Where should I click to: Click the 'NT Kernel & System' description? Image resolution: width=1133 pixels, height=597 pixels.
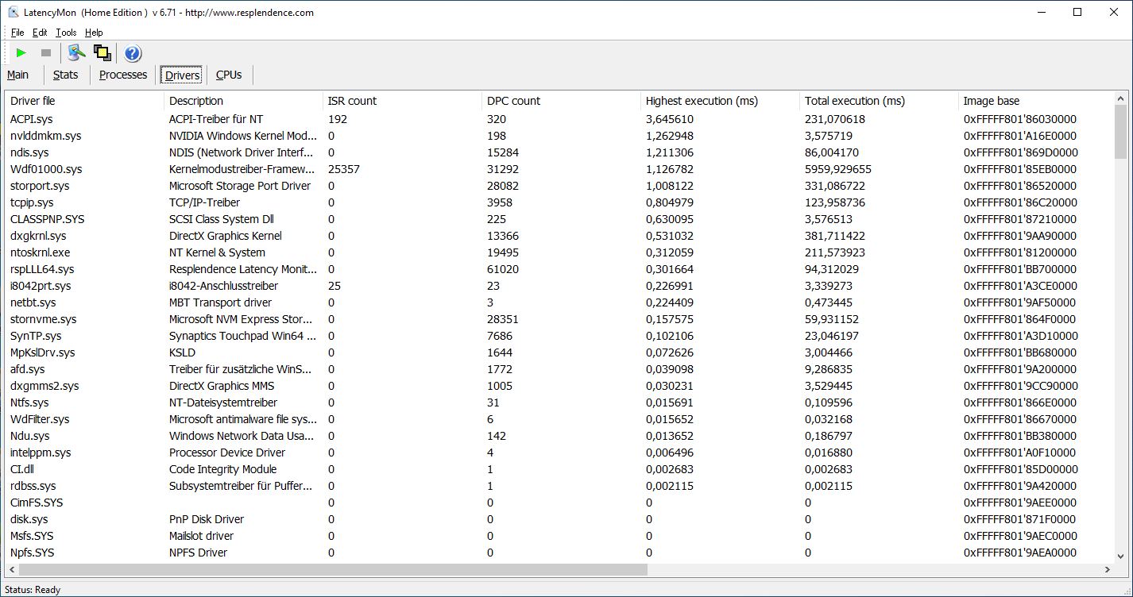[217, 252]
